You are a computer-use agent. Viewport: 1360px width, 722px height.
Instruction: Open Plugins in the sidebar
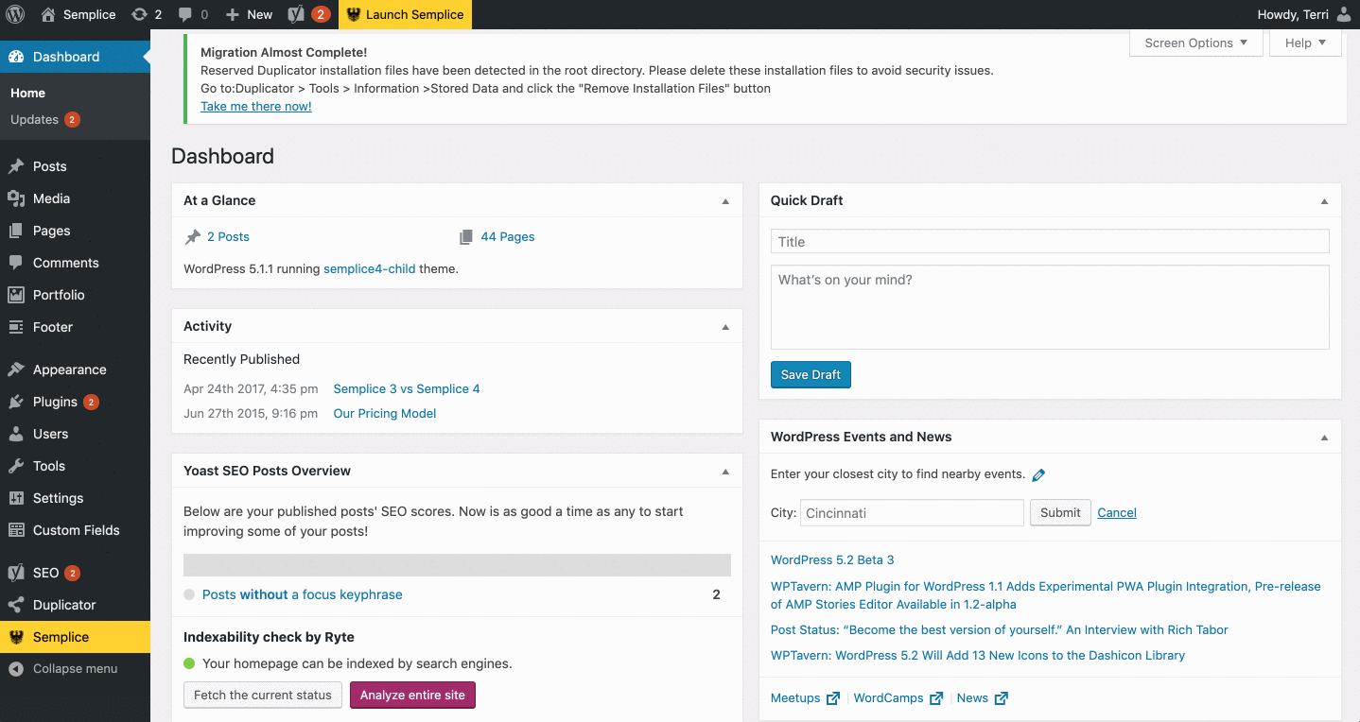[x=55, y=402]
